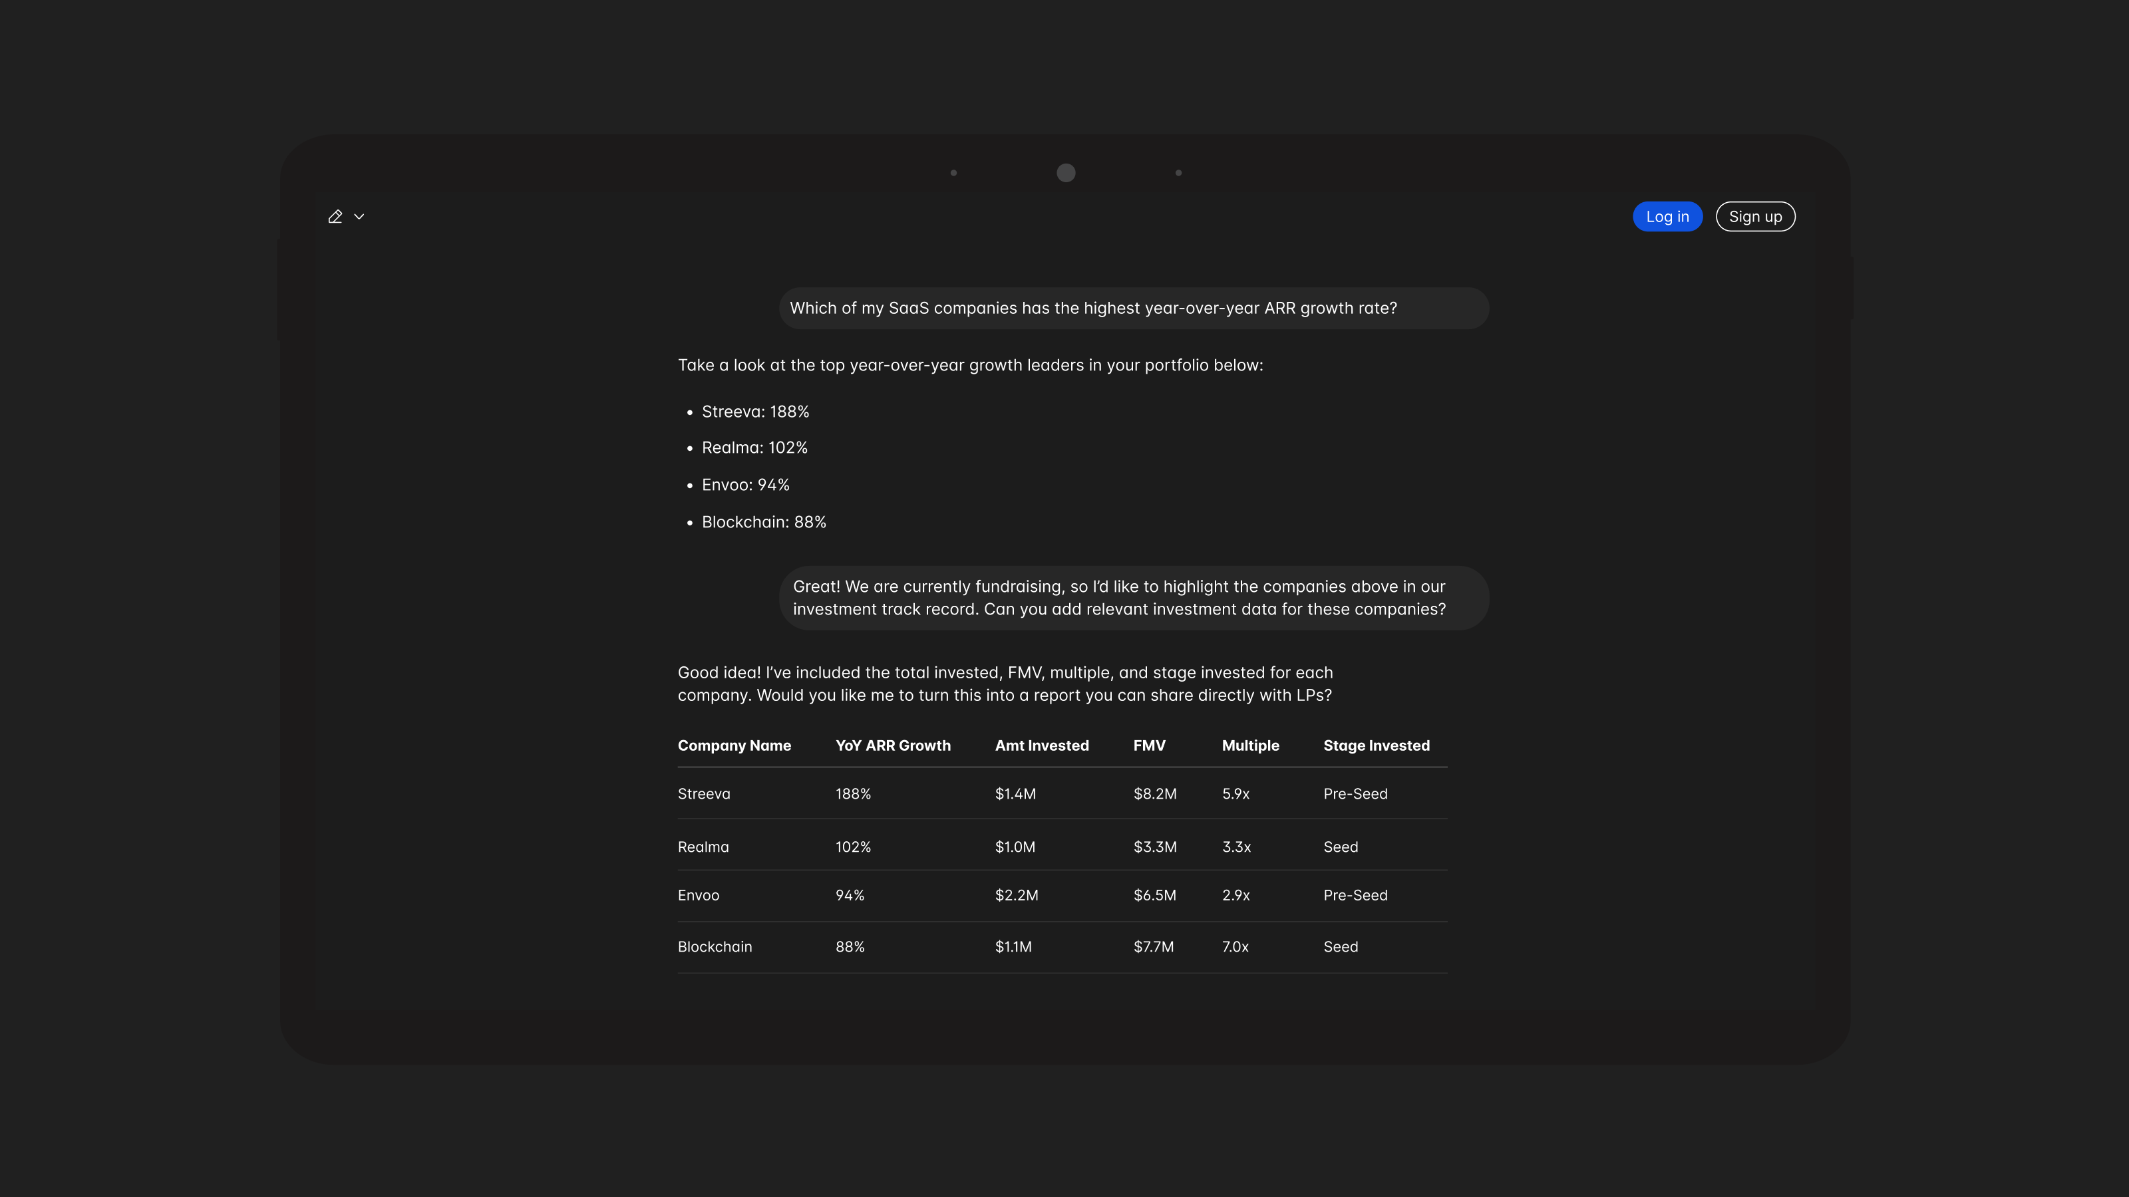Click the Envoo table row name

point(697,896)
